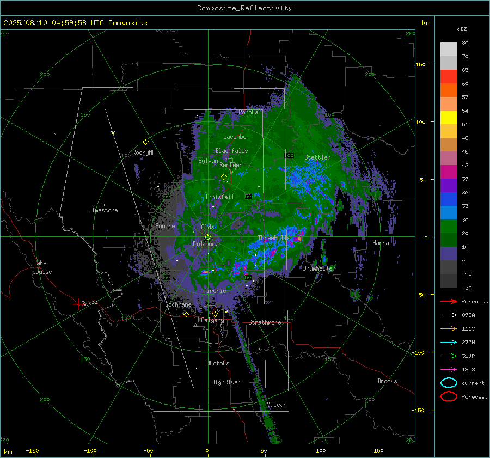Image resolution: width=490 pixels, height=458 pixels.
Task: Click the Limestone label
Action: pos(103,210)
